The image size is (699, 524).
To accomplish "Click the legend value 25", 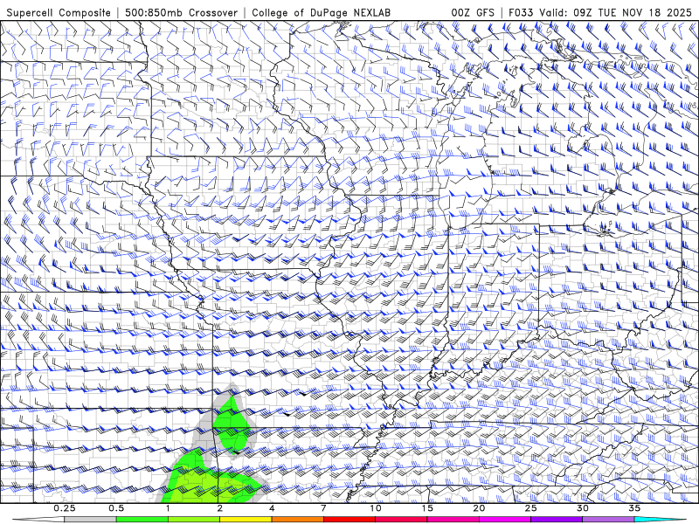I will (530, 508).
